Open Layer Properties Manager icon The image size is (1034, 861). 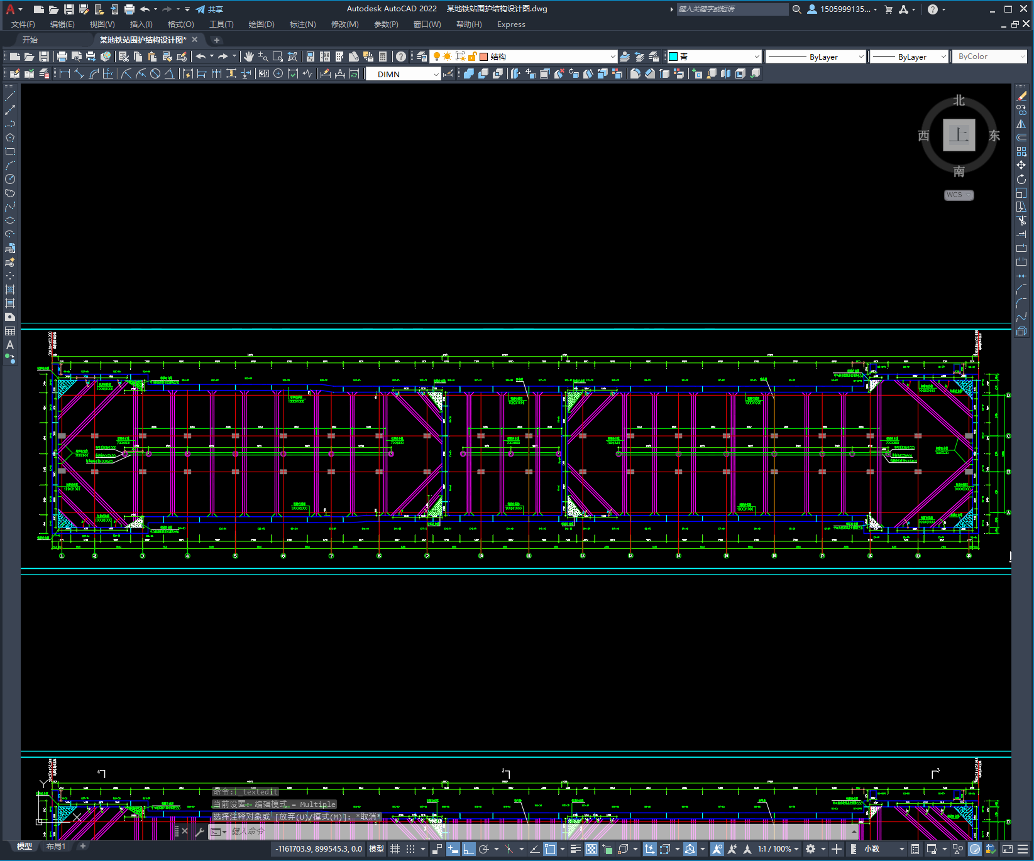[421, 57]
